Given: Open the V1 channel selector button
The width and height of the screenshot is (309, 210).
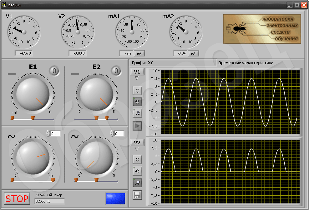Looking at the screenshot, I should tap(137, 72).
